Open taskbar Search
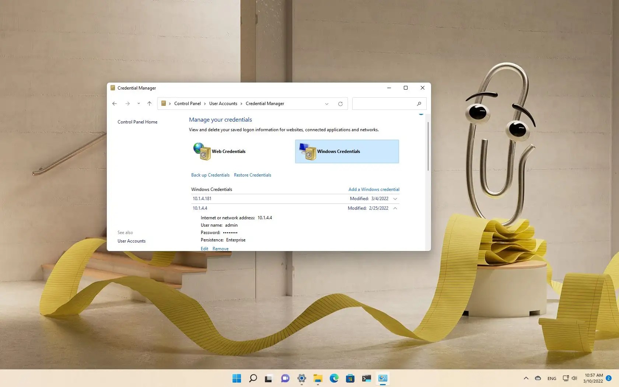The height and width of the screenshot is (387, 619). pyautogui.click(x=253, y=378)
